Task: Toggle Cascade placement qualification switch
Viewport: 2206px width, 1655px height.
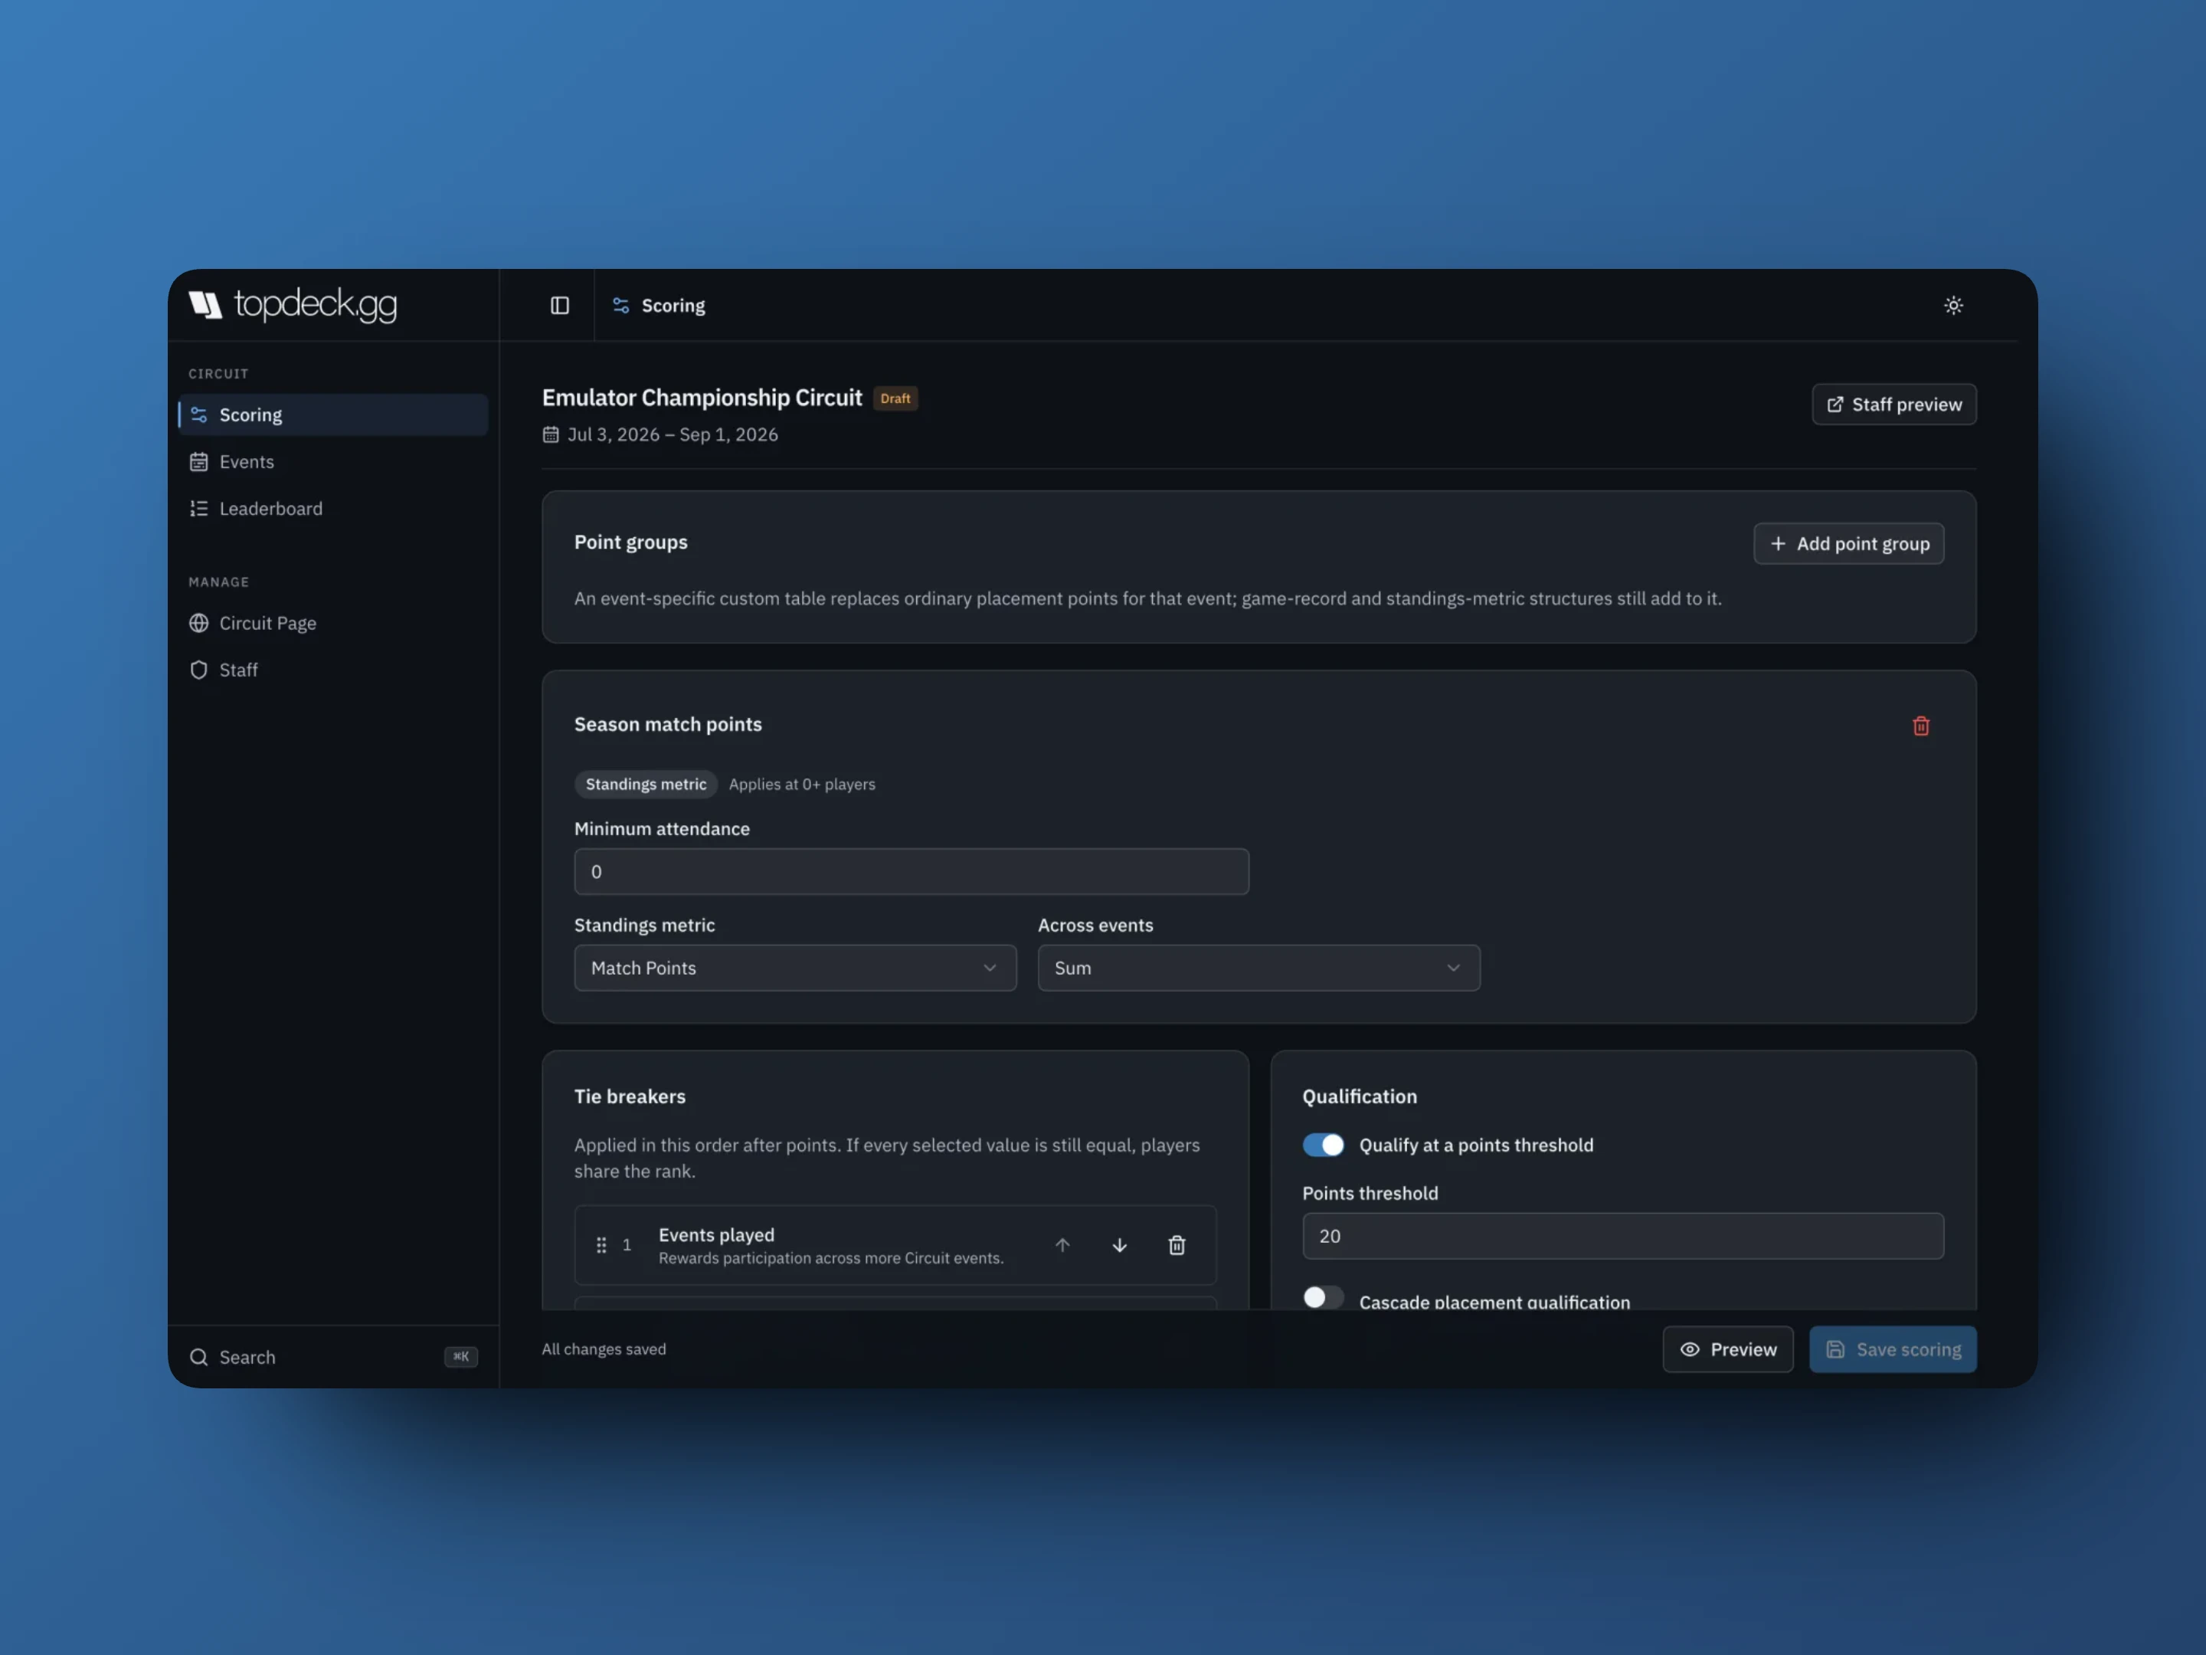Action: [1324, 1297]
